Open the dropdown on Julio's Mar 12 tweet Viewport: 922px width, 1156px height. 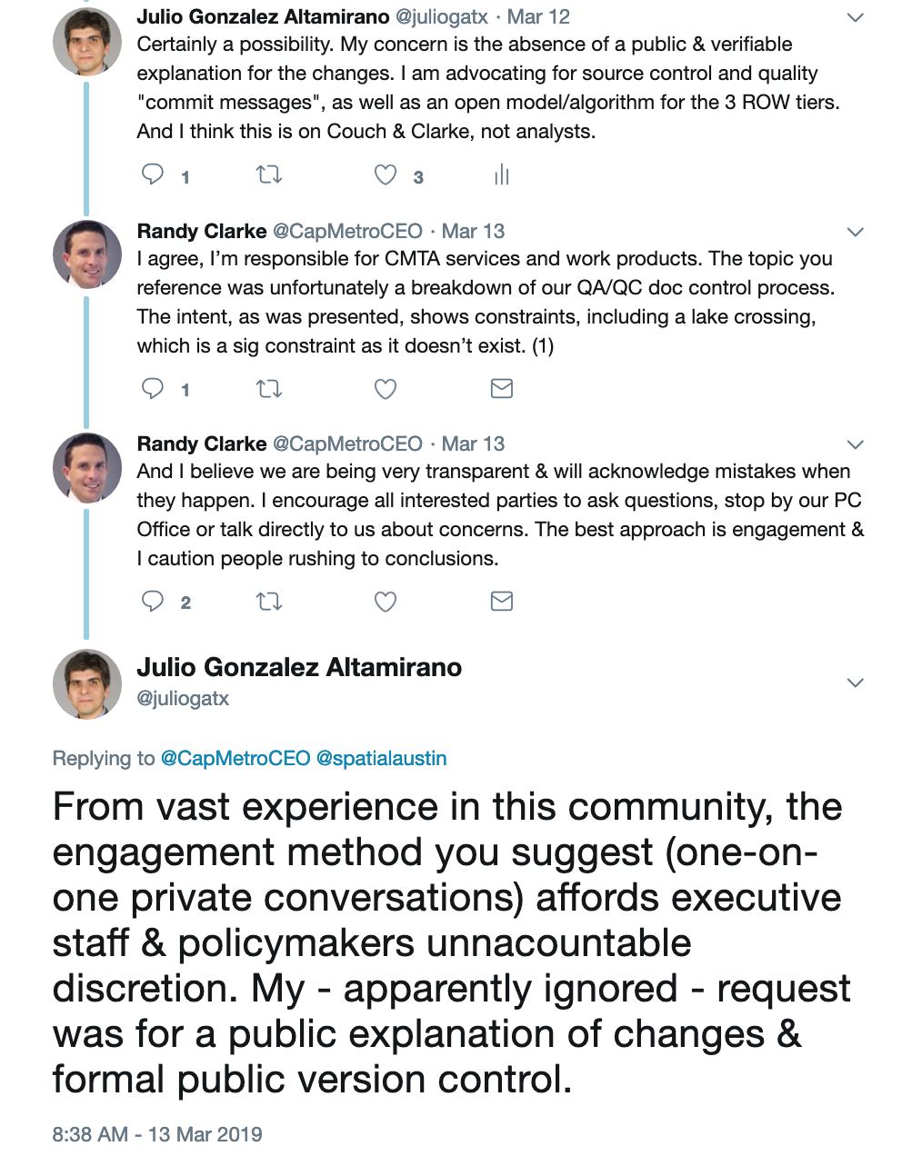[x=854, y=16]
